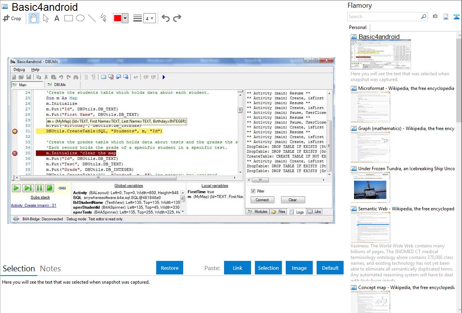Switch to the Libs tab
The height and width of the screenshot is (313, 462).
click(314, 212)
